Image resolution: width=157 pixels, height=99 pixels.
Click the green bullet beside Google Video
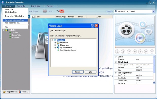point(10,35)
